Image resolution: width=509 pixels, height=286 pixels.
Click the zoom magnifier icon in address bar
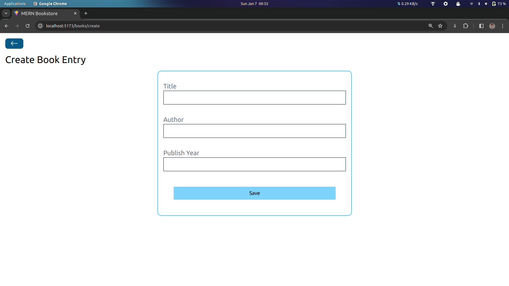[x=431, y=26]
